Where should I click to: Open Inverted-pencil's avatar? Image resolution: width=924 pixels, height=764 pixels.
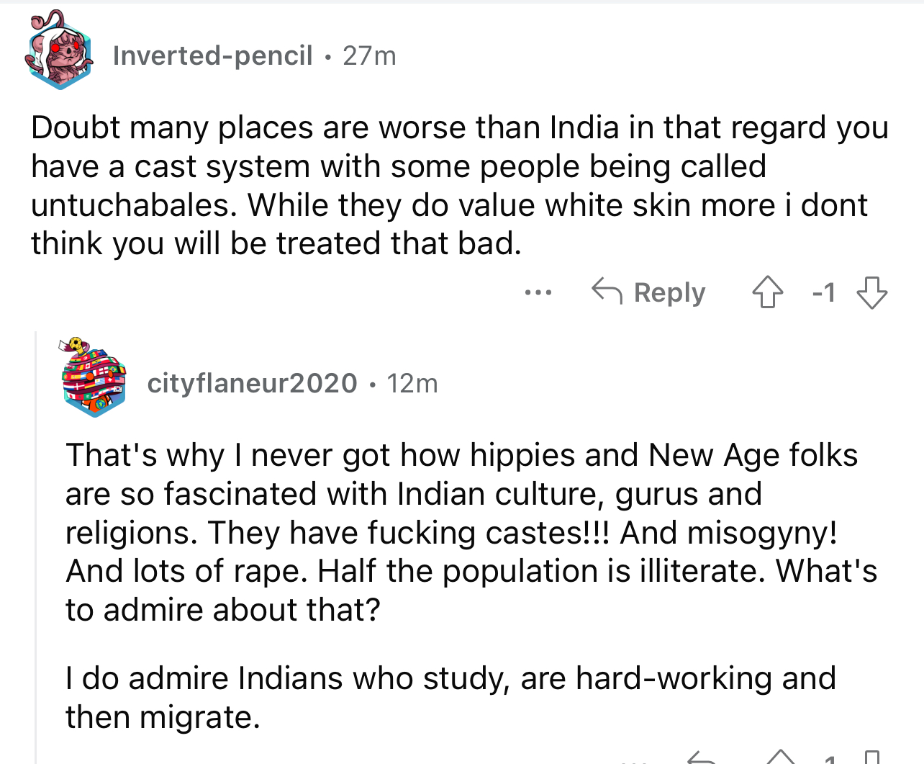point(59,52)
